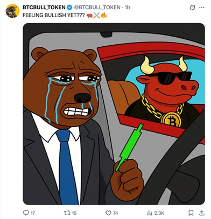Repost this tweet using the retweet icon
Viewport: 211px width, 219px height.
[67, 213]
